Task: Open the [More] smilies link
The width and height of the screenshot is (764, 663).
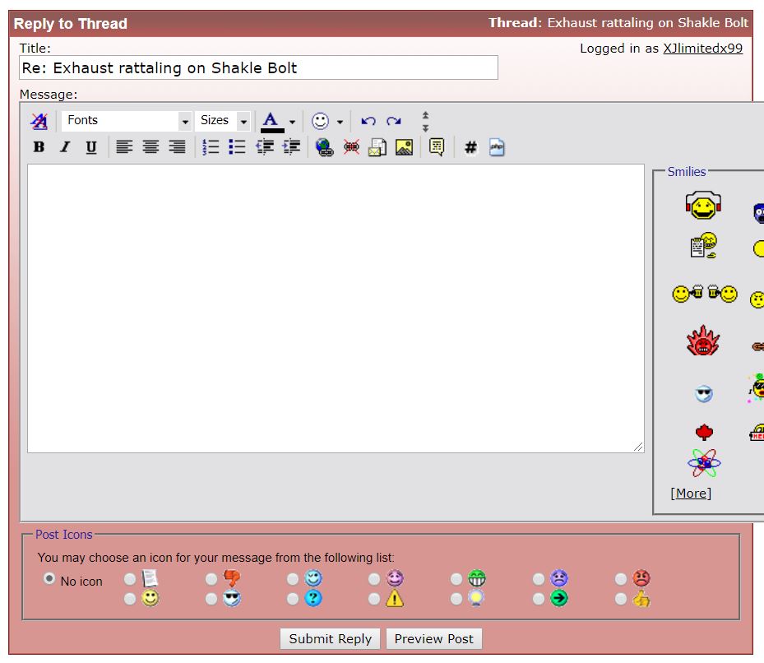Action: point(691,494)
